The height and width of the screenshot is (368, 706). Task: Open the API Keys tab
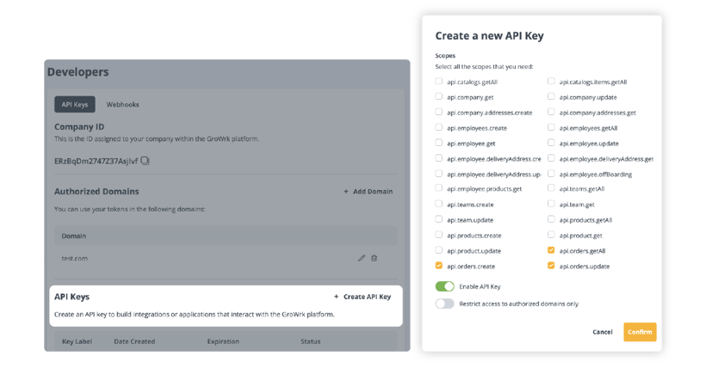75,104
